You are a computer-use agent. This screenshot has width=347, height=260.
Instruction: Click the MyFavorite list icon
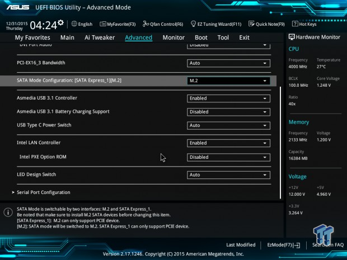102,24
